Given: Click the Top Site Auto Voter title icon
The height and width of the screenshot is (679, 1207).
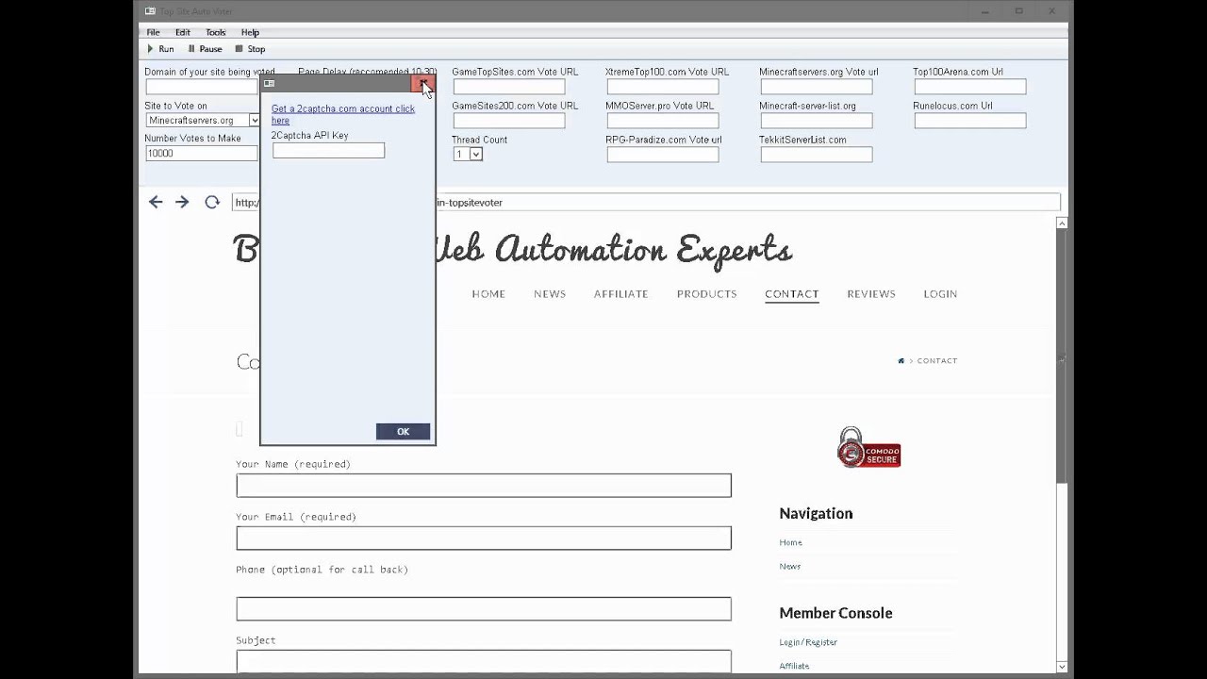Looking at the screenshot, I should (150, 11).
